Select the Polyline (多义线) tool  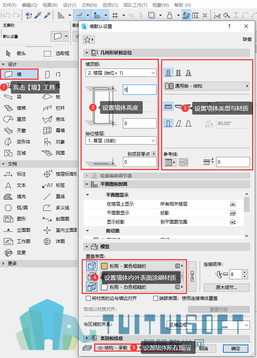(x=57, y=208)
